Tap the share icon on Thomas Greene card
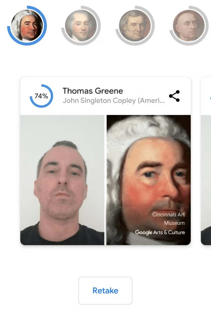The height and width of the screenshot is (318, 211). click(174, 96)
